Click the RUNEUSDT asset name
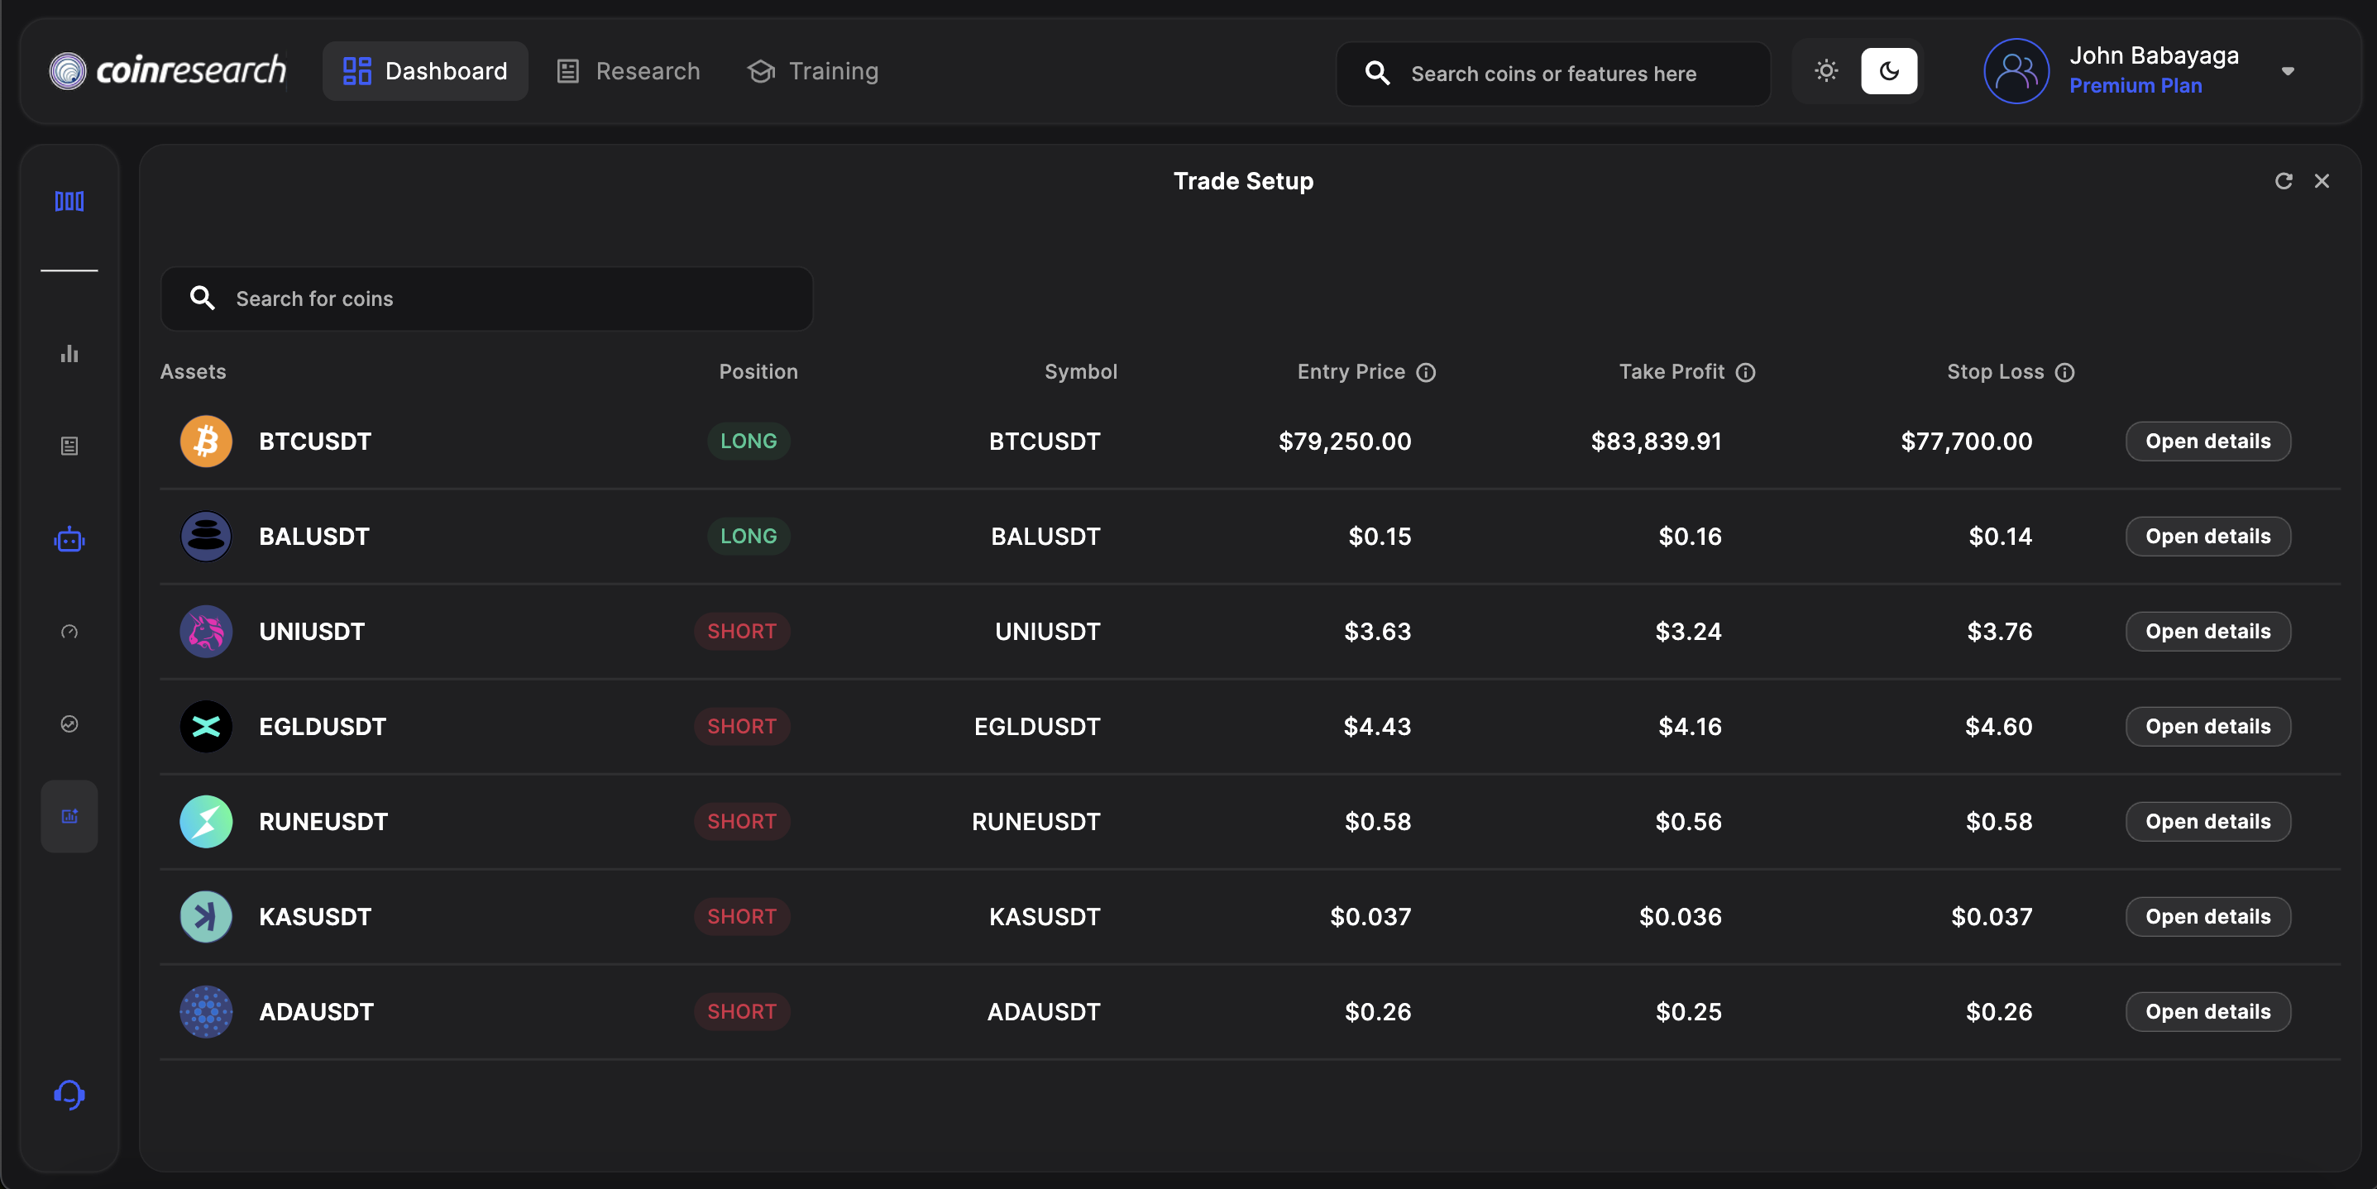 click(x=323, y=821)
